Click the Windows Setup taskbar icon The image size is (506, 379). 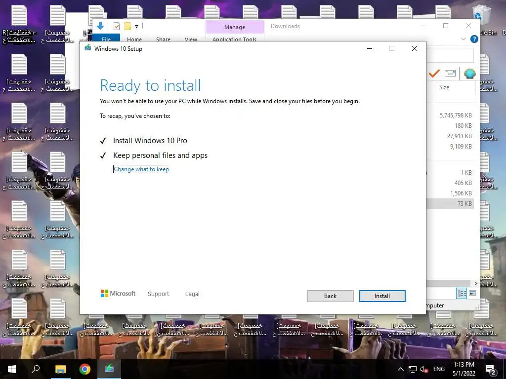[x=109, y=369]
